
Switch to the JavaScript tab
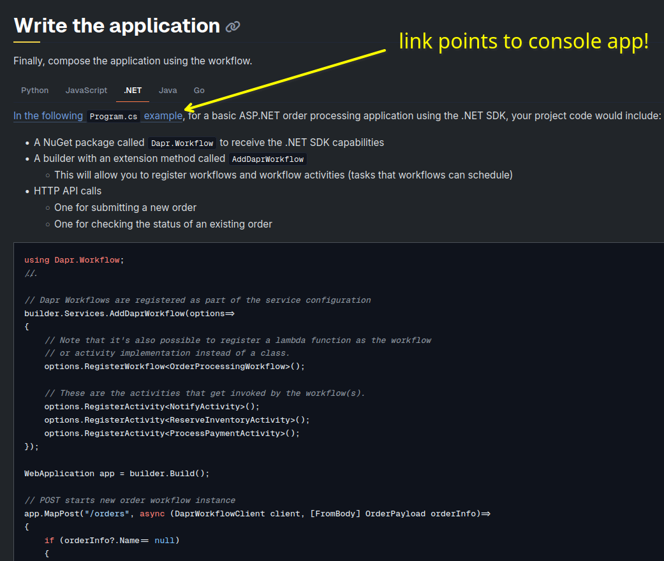point(86,90)
